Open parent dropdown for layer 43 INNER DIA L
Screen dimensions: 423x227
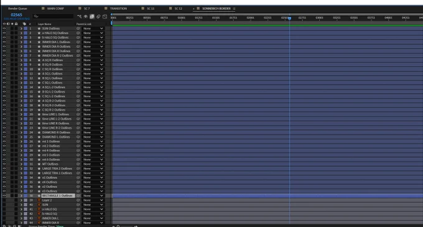pyautogui.click(x=93, y=218)
